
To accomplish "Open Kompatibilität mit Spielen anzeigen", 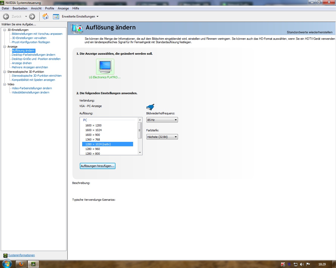I will point(34,80).
